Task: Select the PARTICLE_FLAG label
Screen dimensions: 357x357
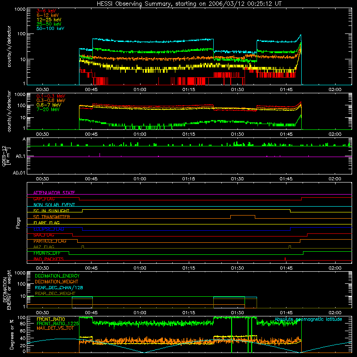Action: point(50,241)
